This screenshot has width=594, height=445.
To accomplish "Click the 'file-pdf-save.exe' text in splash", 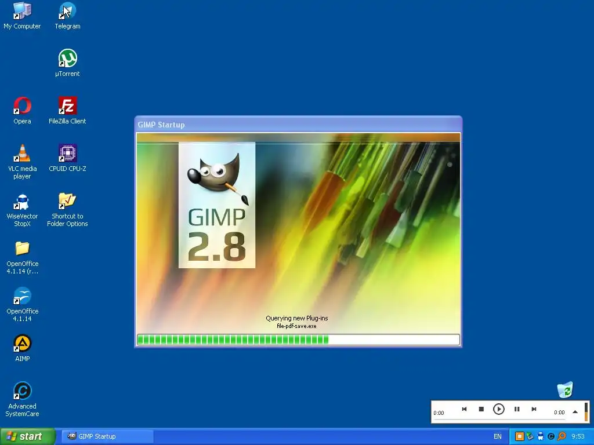I will 296,326.
